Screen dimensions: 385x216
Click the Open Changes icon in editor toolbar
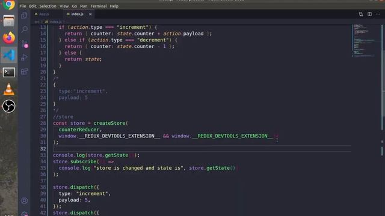point(361,14)
